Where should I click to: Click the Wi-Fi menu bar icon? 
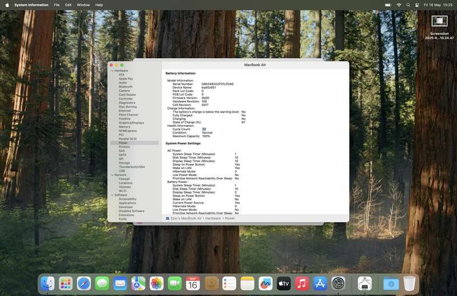click(399, 5)
